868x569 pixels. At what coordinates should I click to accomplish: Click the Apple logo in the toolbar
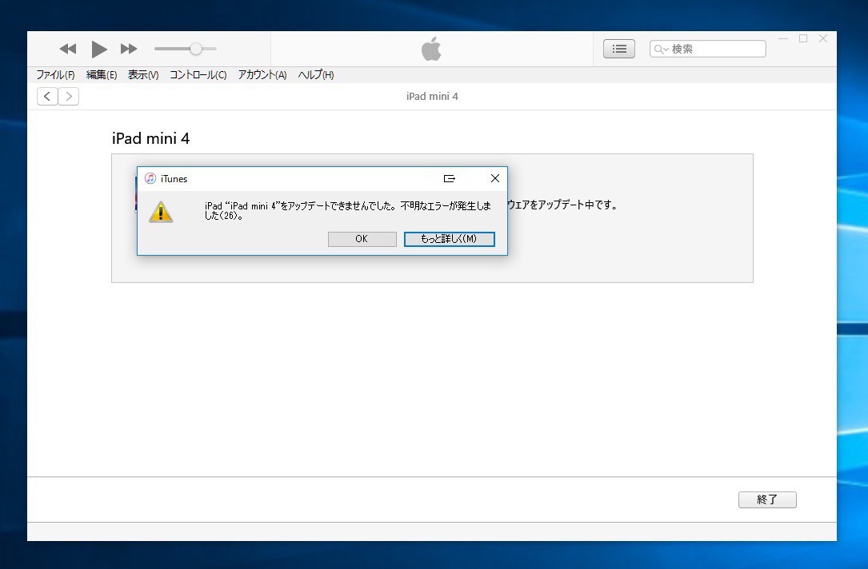[431, 49]
